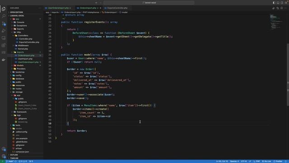Collapse the Controllers folder
The image size is (289, 163).
[x=23, y=35]
